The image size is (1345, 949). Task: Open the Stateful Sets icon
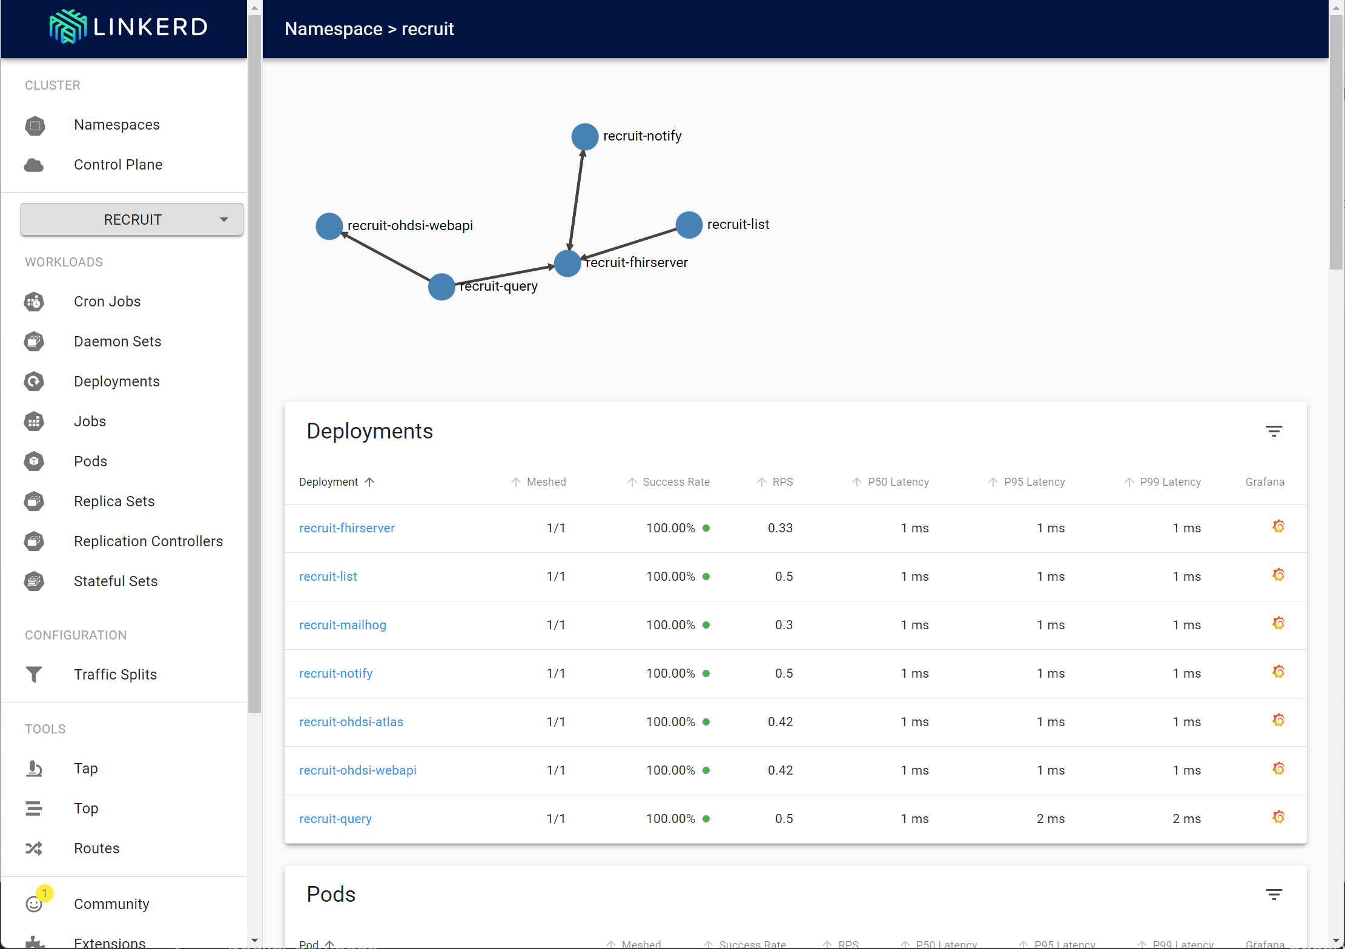tap(34, 581)
